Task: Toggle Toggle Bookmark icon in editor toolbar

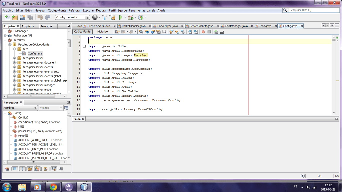Action: [x=183, y=32]
